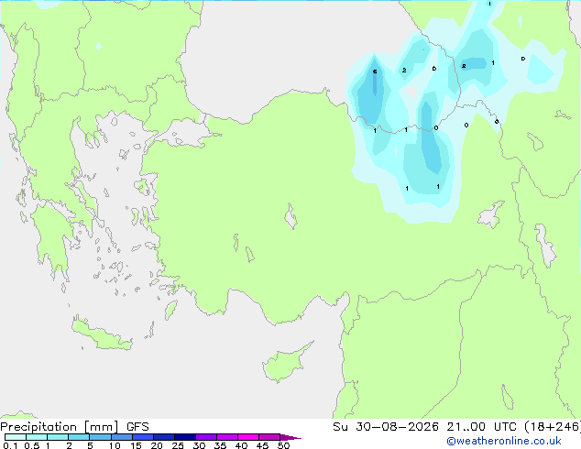Select the 0.1–0.5 mm palest legend swatch
The image size is (581, 449).
(x=16, y=437)
